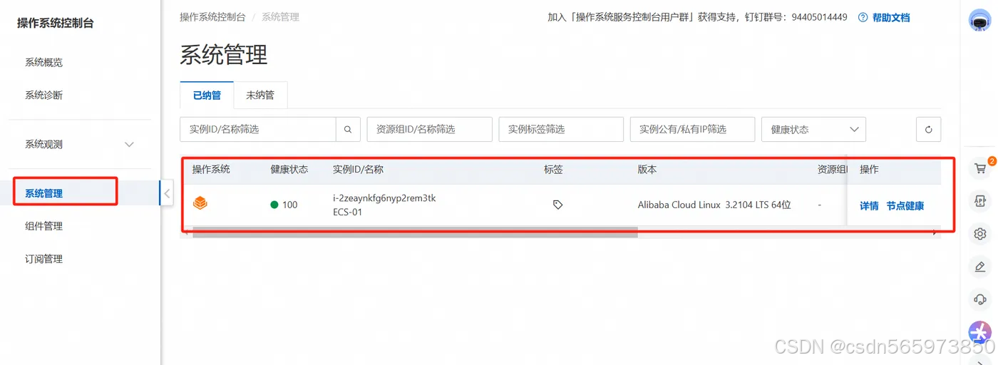Viewport: 998px width, 365px height.
Task: Focus the 资源组ID/名称筛选 input field
Action: 430,130
